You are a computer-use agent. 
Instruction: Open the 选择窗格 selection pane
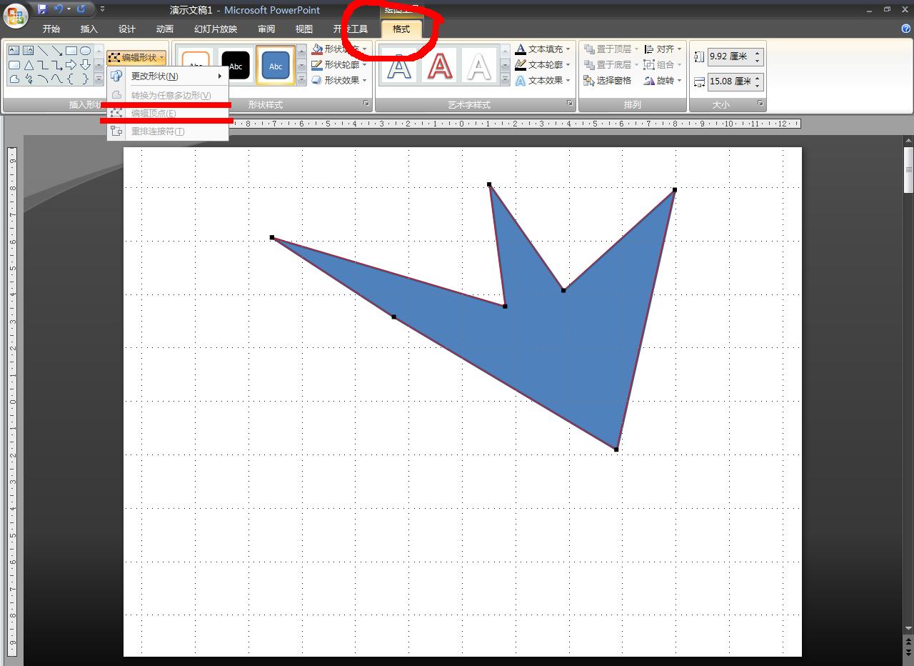(608, 81)
